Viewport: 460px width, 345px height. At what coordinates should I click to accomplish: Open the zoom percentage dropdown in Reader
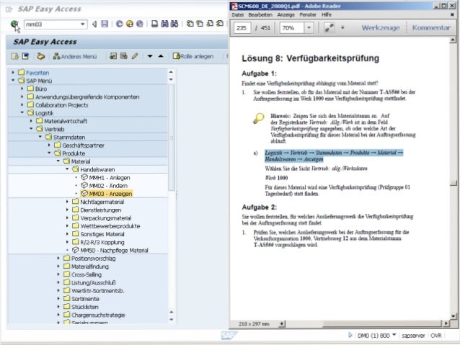pyautogui.click(x=309, y=28)
